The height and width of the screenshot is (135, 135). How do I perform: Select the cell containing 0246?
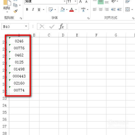19,41
